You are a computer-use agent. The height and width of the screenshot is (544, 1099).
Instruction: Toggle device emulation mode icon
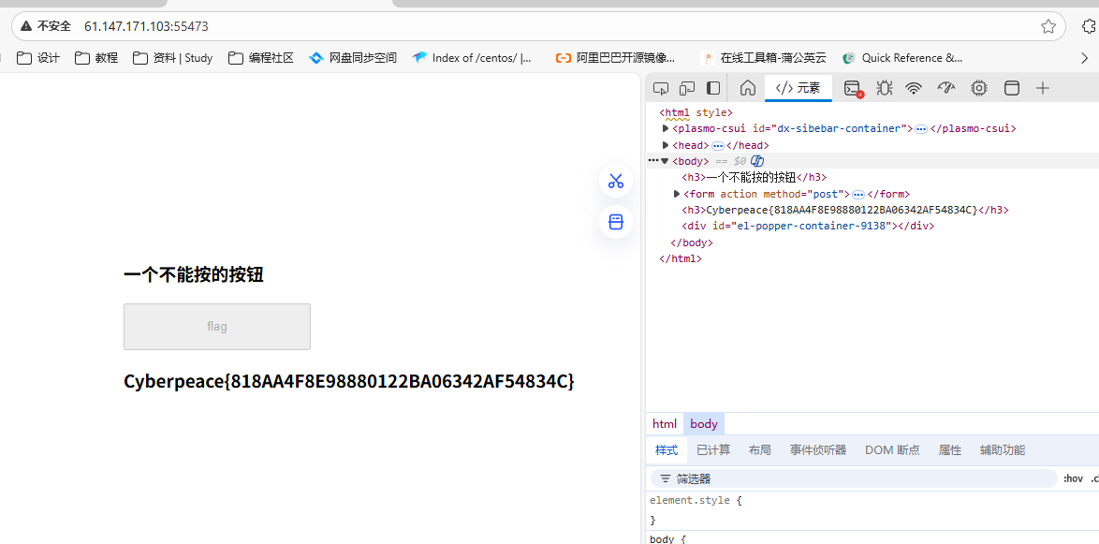coord(687,88)
